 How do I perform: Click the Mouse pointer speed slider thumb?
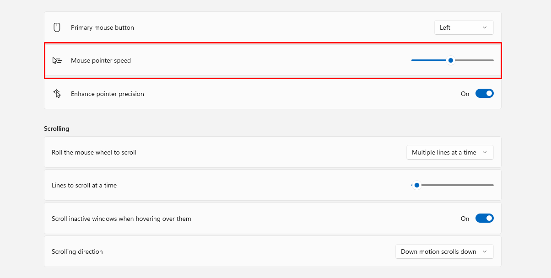tap(451, 60)
